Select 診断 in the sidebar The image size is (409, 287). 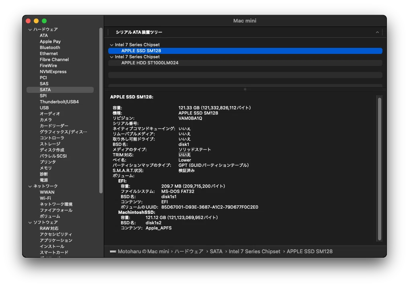point(44,174)
